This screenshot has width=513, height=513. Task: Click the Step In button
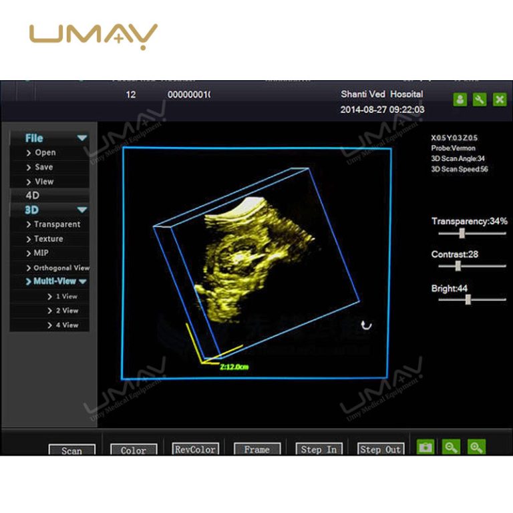[319, 449]
